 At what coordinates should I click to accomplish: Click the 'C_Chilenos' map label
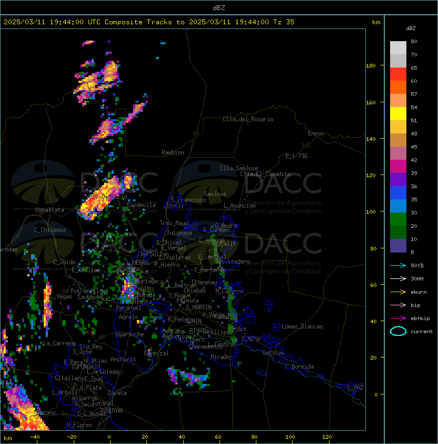coord(50,230)
